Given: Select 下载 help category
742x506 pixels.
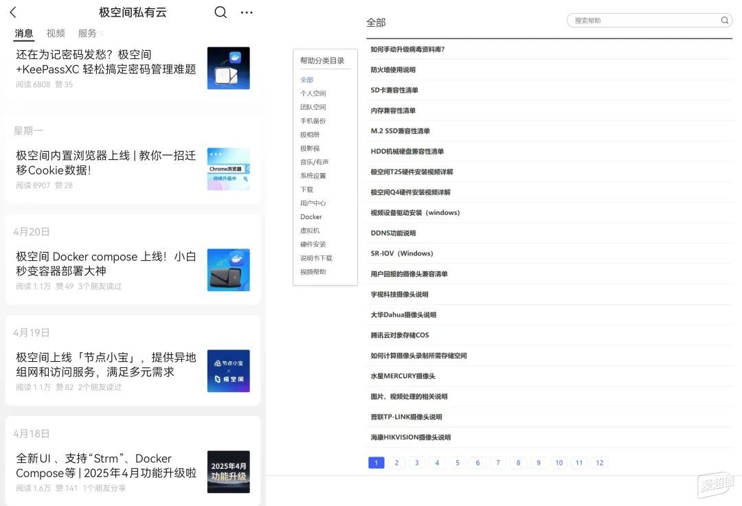Looking at the screenshot, I should tap(306, 189).
